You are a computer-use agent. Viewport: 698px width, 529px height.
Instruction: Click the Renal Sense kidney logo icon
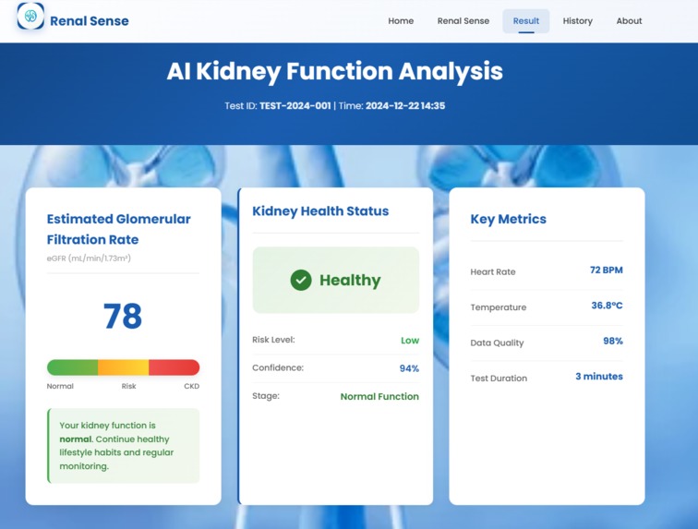(30, 16)
